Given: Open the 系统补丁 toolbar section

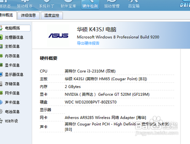Looking at the screenshot, I should (46, 5).
